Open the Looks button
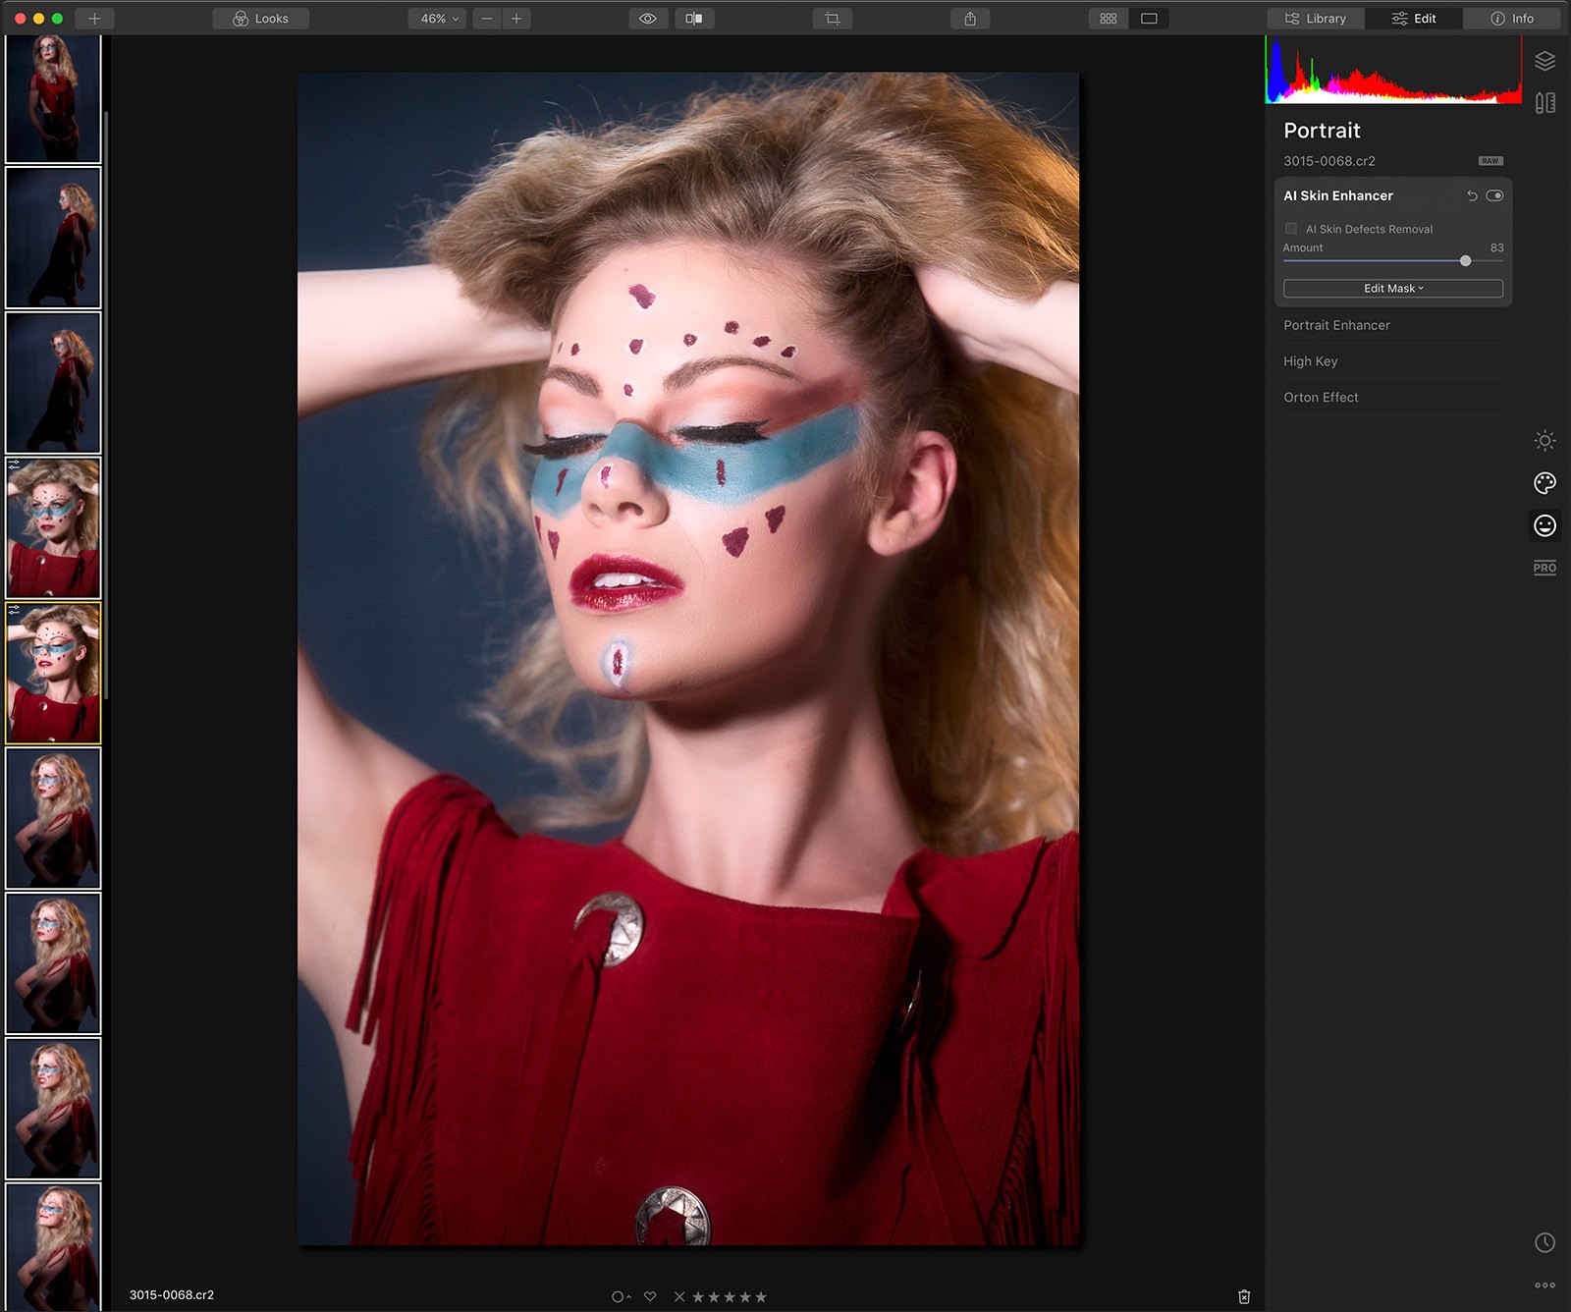Viewport: 1571px width, 1312px height. point(261,19)
